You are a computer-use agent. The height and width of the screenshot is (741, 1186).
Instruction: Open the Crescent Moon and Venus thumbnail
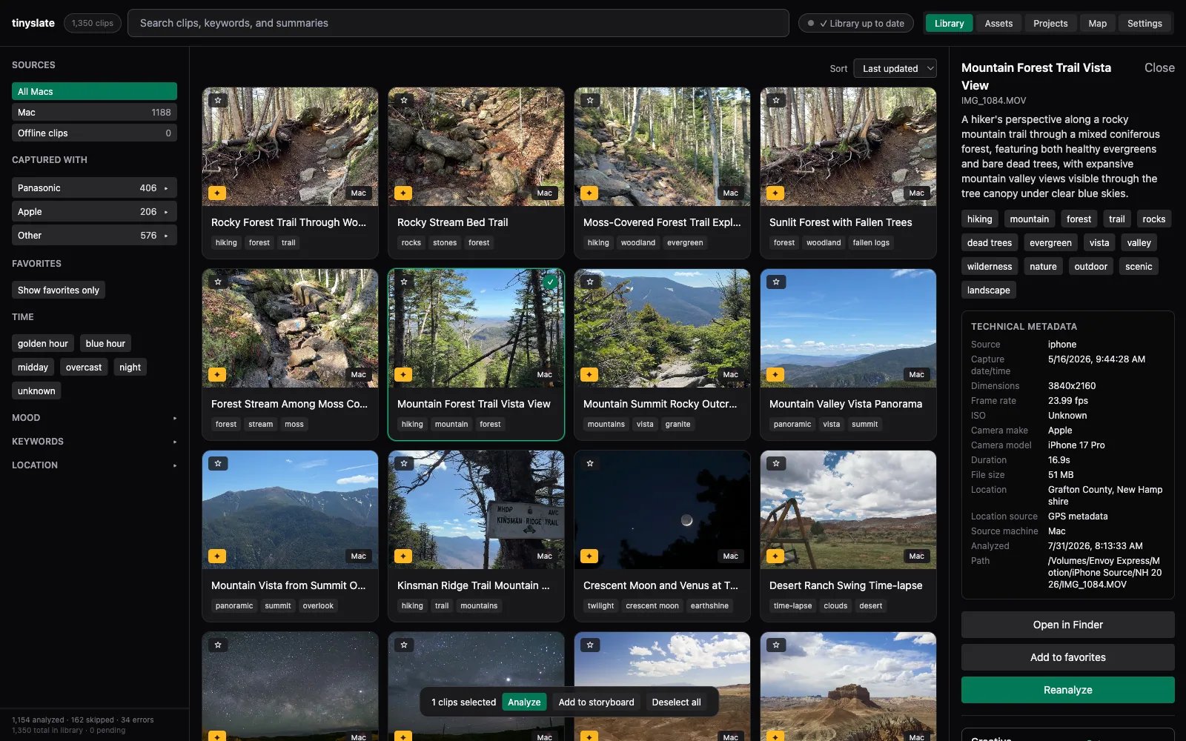pos(662,510)
